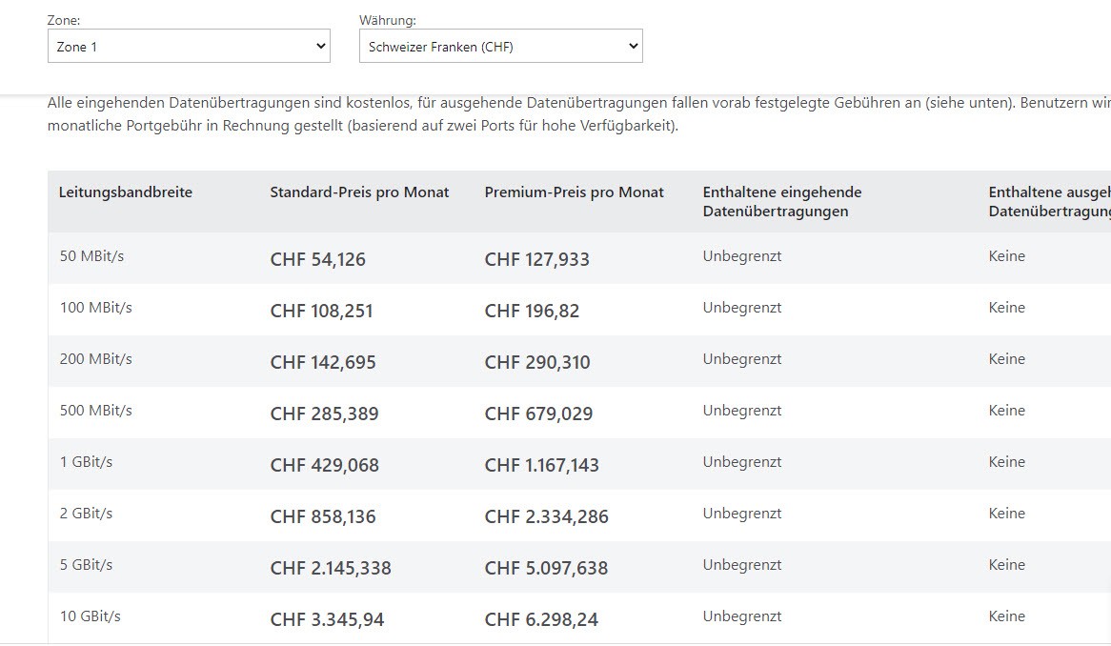Open the Zone dropdown showing Zone 1
Image resolution: width=1111 pixels, height=646 pixels.
coord(189,47)
